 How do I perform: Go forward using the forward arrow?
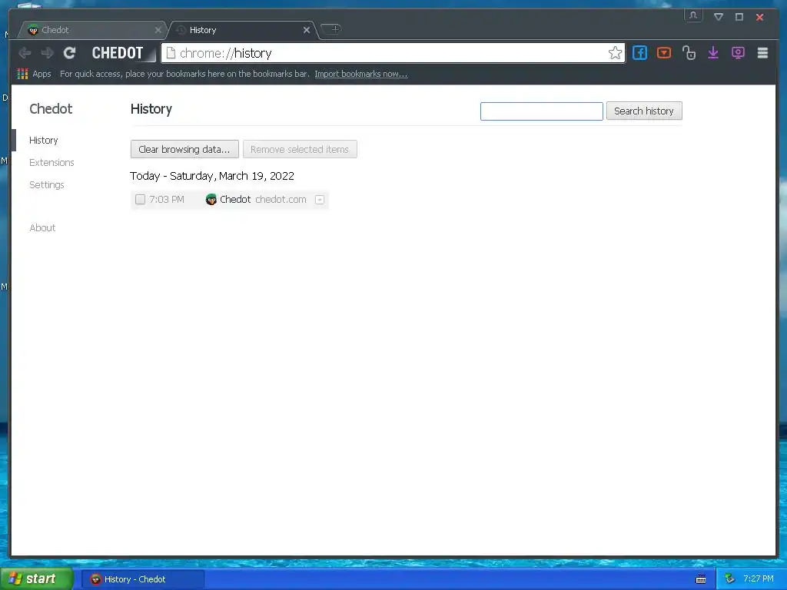tap(47, 53)
